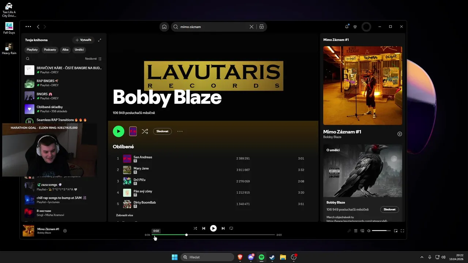The image size is (468, 263).
Task: Toggle repeat in the player bar
Action: [231, 228]
